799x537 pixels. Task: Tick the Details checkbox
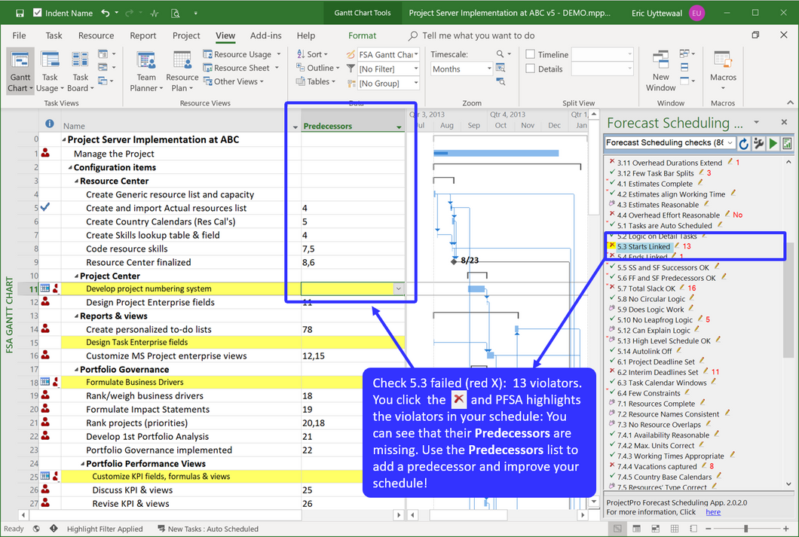[x=531, y=69]
